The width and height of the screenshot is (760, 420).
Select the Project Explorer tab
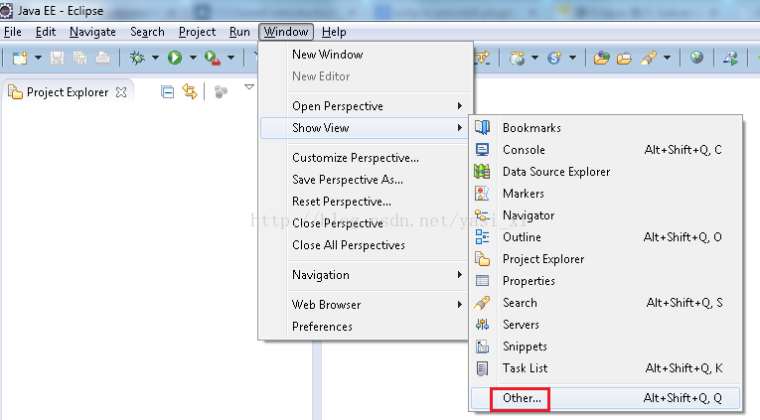pos(68,92)
